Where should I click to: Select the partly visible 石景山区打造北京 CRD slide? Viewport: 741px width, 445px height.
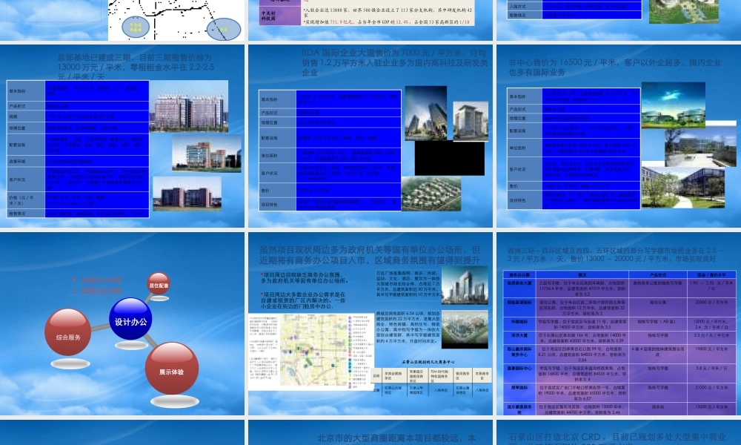coord(619,432)
